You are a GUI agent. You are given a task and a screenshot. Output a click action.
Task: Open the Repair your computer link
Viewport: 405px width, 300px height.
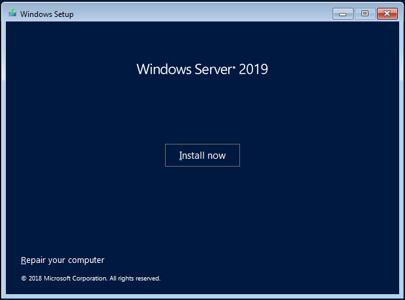(63, 260)
